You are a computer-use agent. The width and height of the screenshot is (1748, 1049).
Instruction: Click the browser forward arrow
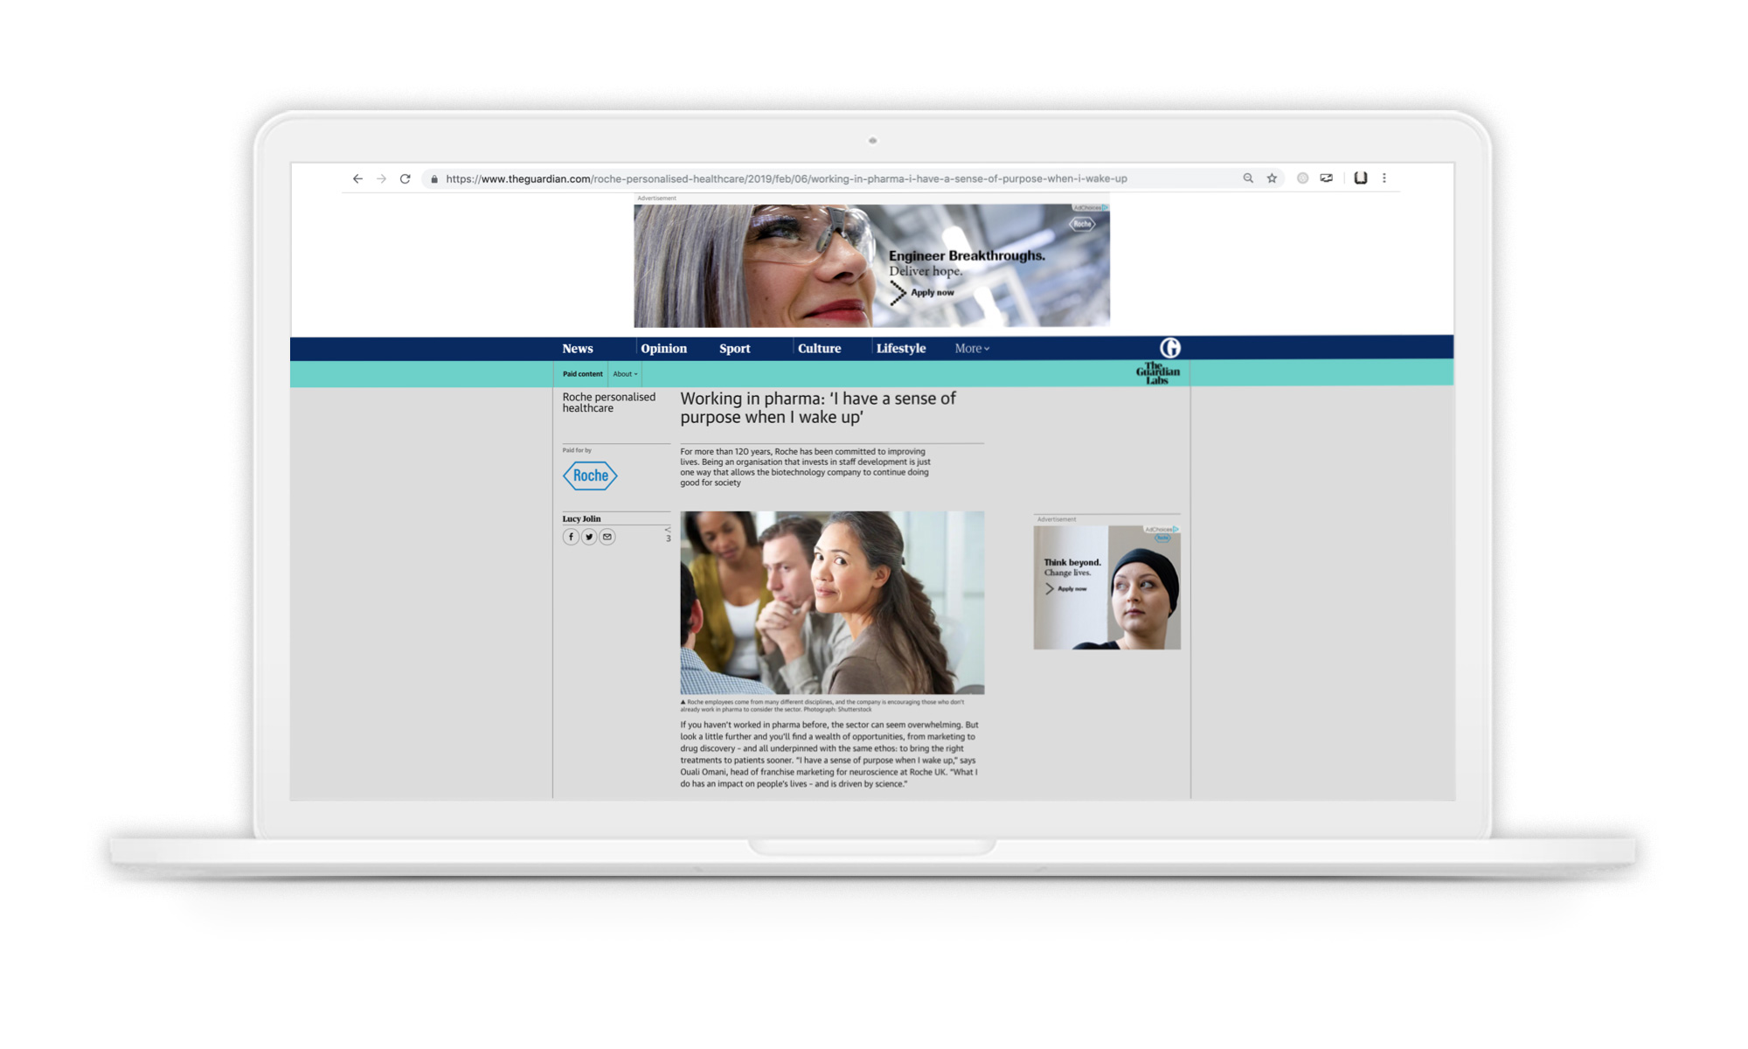(381, 178)
